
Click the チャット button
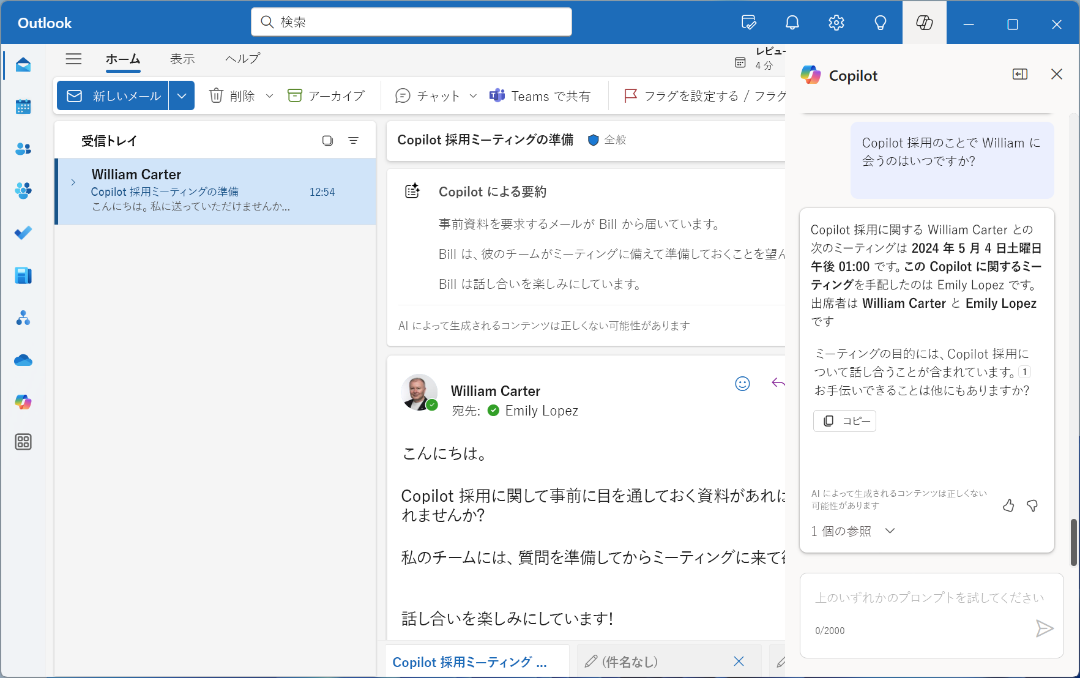[x=428, y=96]
